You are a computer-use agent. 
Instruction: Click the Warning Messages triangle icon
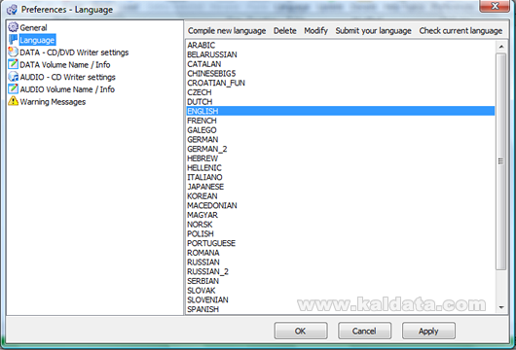click(x=14, y=101)
